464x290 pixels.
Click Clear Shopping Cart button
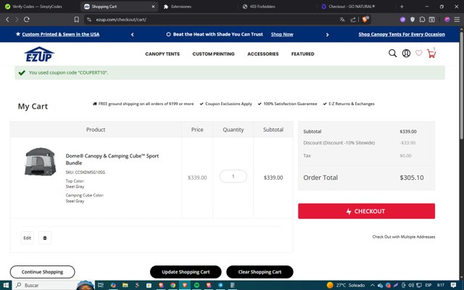tap(260, 272)
